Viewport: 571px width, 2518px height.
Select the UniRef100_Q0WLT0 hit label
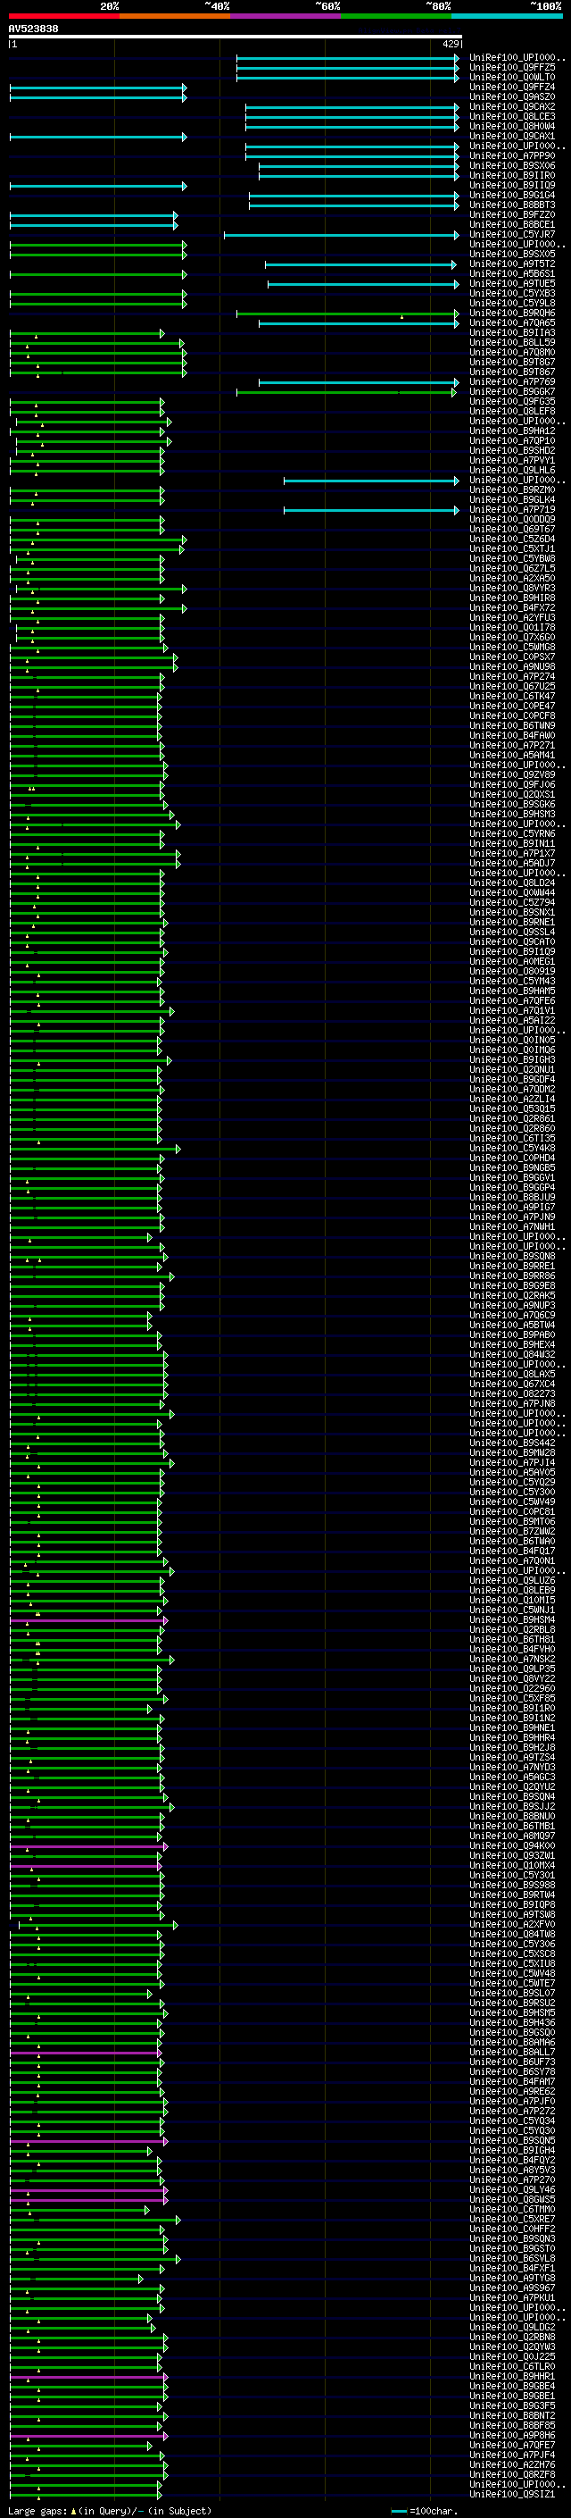(512, 77)
